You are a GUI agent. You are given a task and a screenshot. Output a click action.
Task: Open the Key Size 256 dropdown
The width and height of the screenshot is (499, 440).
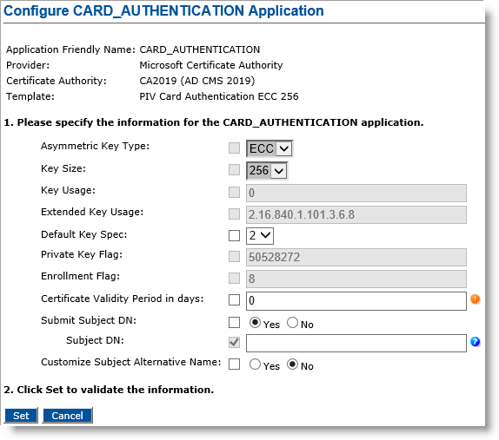coord(267,171)
